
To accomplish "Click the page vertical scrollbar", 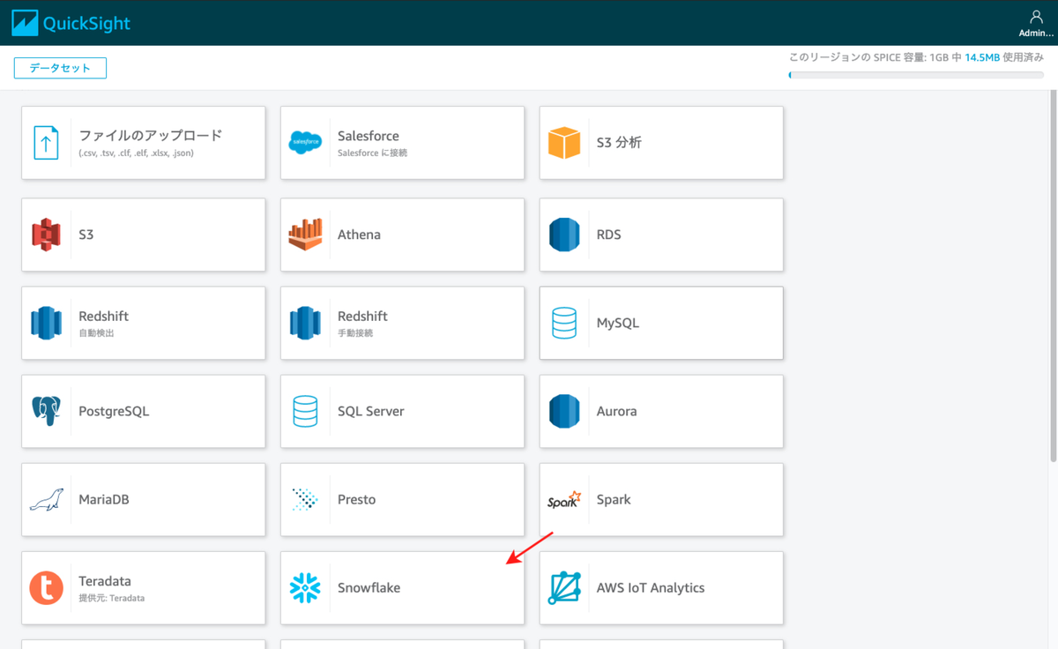I will (x=1053, y=275).
